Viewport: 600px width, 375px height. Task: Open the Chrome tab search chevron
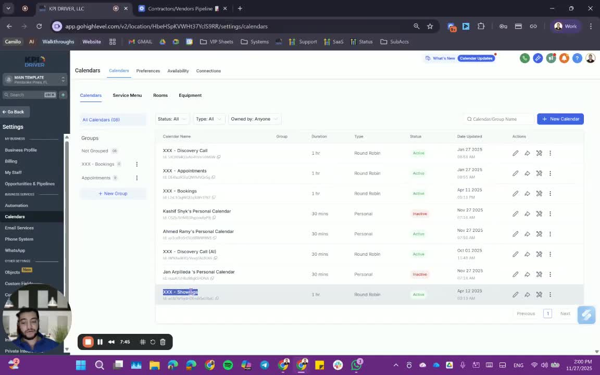(x=8, y=8)
